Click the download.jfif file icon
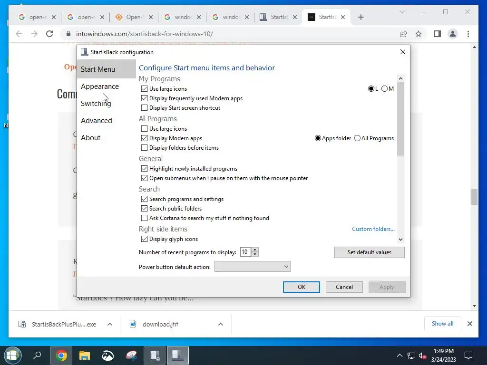Image resolution: width=487 pixels, height=365 pixels. pos(133,324)
